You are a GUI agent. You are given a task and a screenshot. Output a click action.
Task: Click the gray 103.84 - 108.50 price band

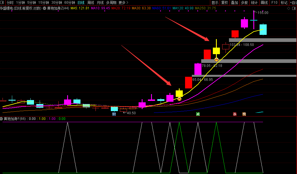click(262, 40)
